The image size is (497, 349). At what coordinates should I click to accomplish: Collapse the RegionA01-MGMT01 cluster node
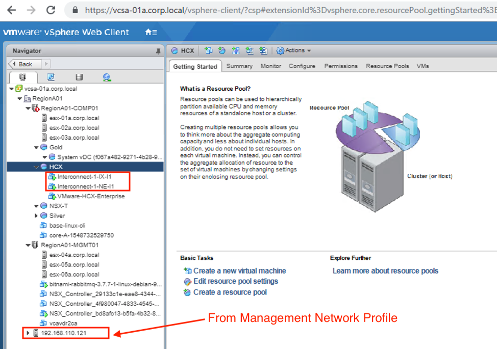pos(29,245)
